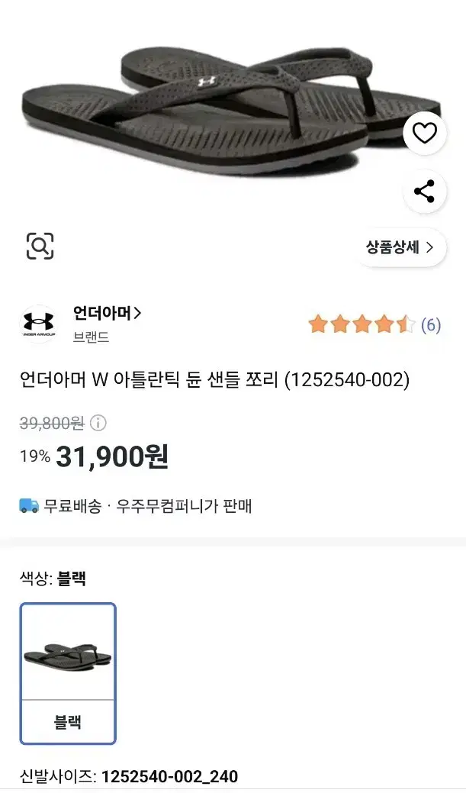
Task: Tap the 브랜드 label under 언더아마
Action: click(x=91, y=337)
